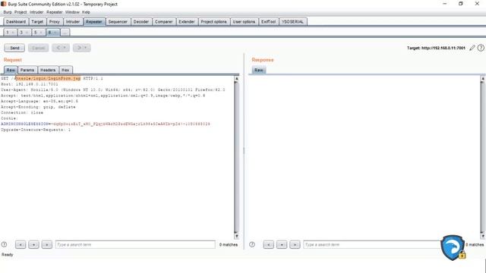486x273 pixels.
Task: Click the Cancel button
Action: (x=39, y=48)
